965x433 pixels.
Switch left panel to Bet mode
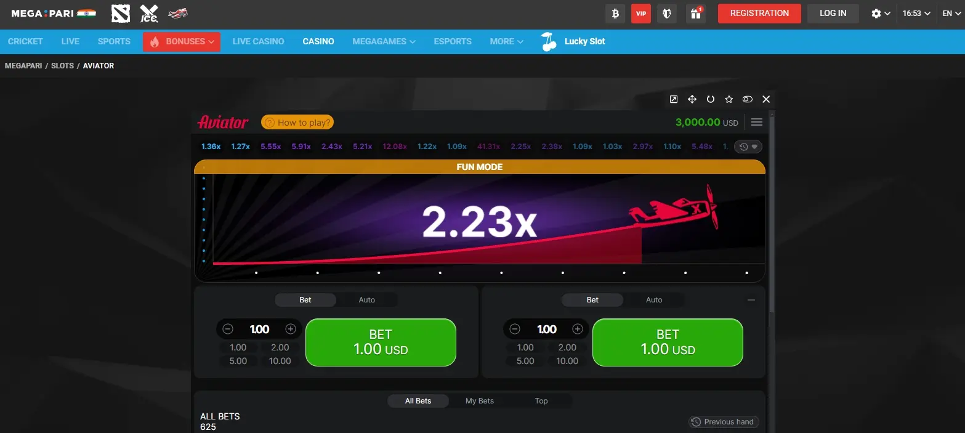(x=305, y=300)
